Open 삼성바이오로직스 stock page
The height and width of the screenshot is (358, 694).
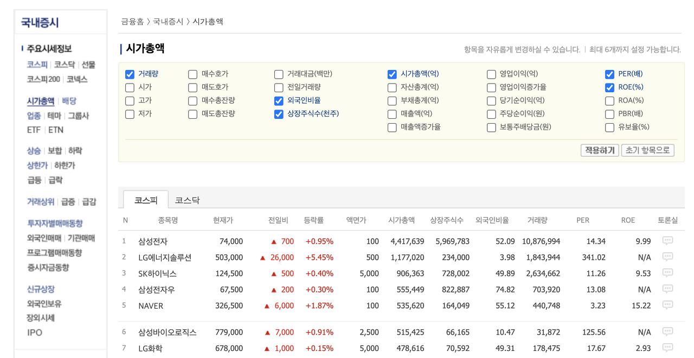pos(168,332)
